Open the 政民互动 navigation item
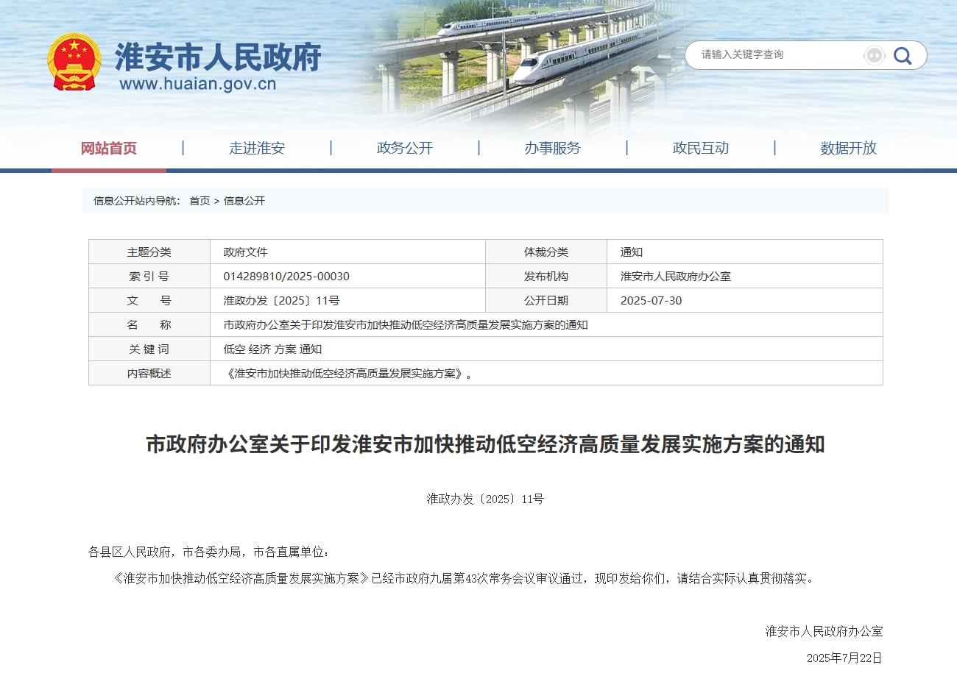957x676 pixels. [x=701, y=148]
